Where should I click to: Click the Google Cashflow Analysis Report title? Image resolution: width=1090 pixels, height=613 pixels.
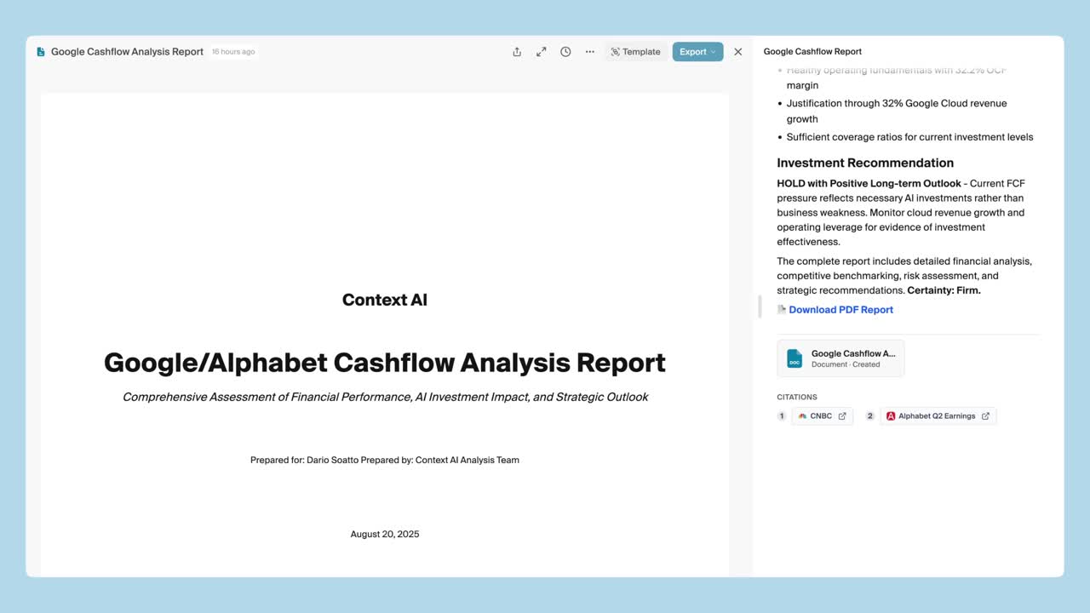point(127,52)
